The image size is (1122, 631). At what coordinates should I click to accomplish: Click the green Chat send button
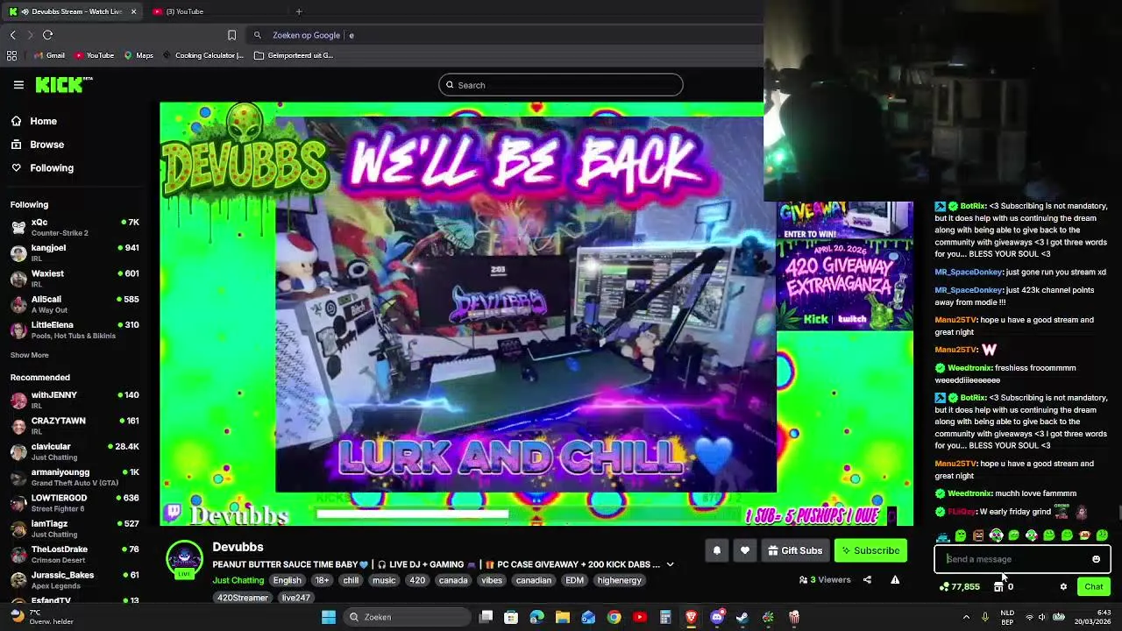click(1093, 586)
